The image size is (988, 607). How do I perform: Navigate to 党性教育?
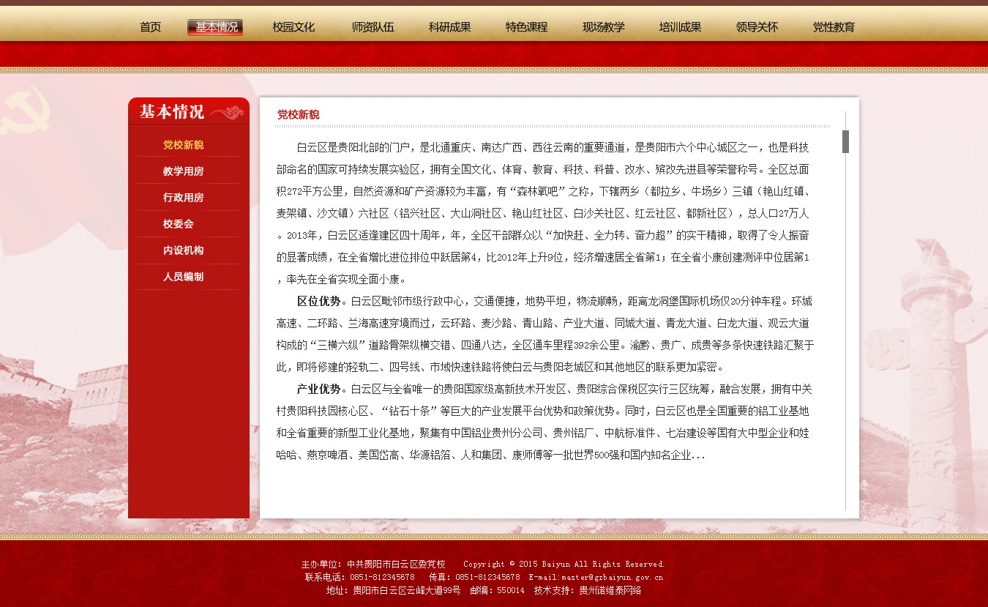(x=834, y=27)
